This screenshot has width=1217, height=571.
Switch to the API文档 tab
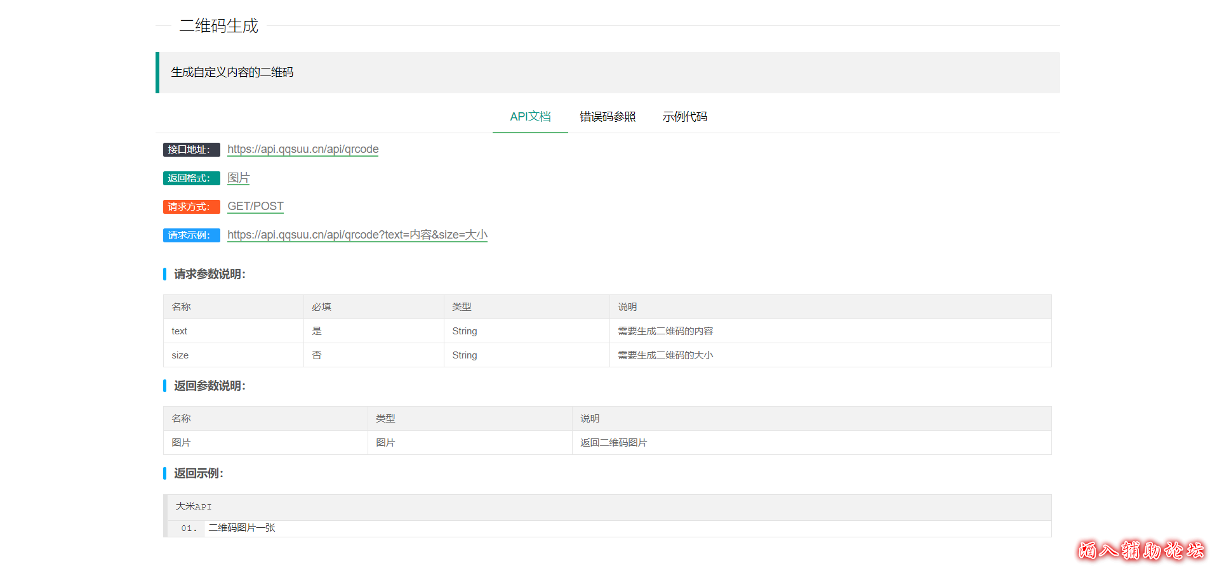coord(530,117)
